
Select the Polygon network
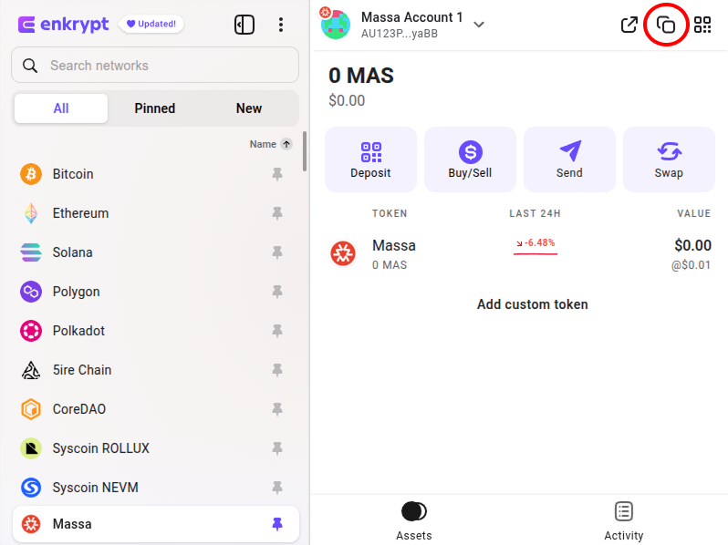156,292
